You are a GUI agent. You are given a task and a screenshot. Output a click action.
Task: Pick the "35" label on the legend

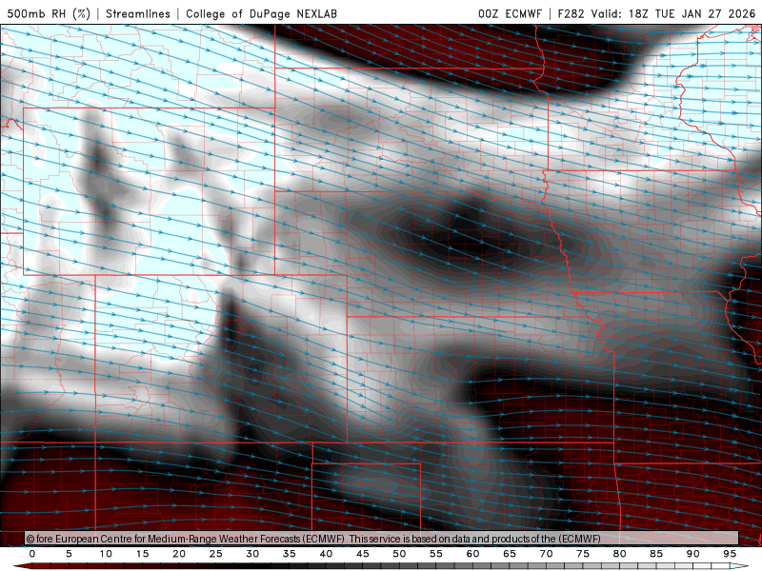pos(290,554)
